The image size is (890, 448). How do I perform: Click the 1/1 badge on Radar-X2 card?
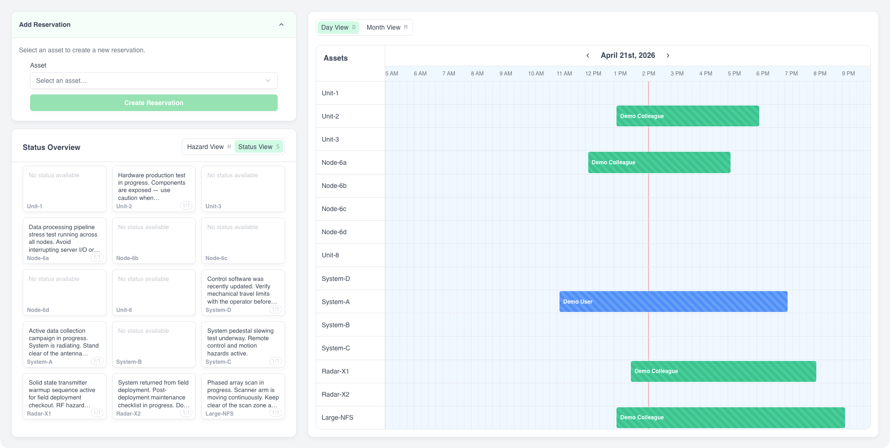(186, 413)
